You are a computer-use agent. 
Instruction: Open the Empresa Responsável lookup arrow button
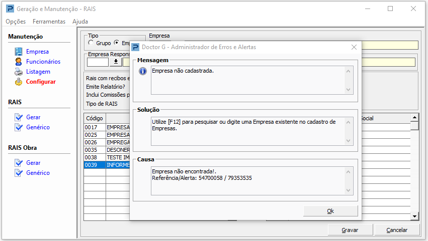[116, 62]
